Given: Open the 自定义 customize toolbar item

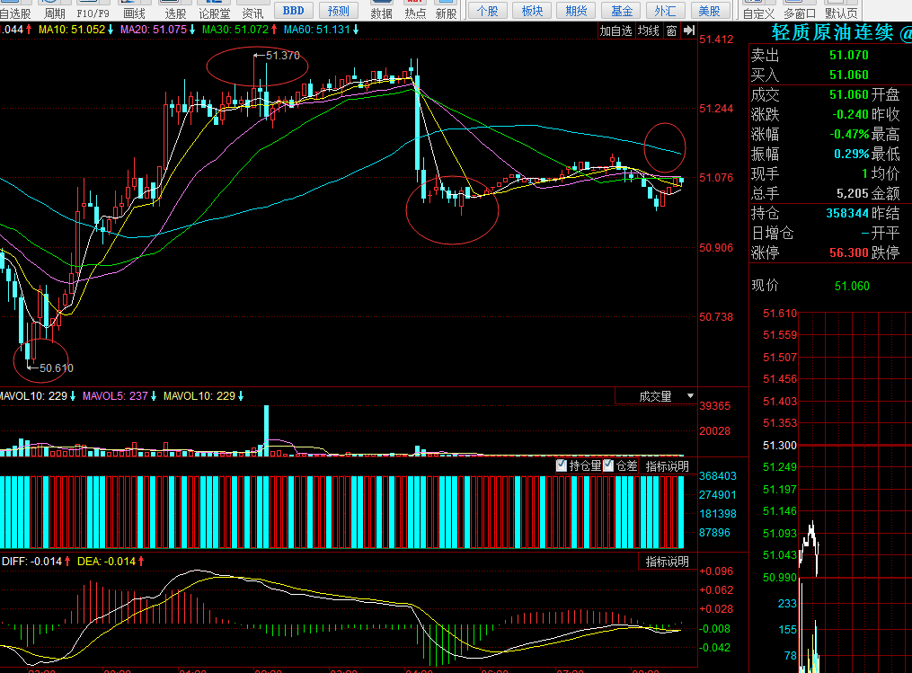Looking at the screenshot, I should [758, 9].
